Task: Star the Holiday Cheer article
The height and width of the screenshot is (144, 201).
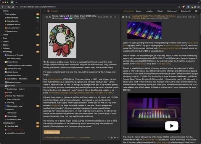Action: [47, 17]
